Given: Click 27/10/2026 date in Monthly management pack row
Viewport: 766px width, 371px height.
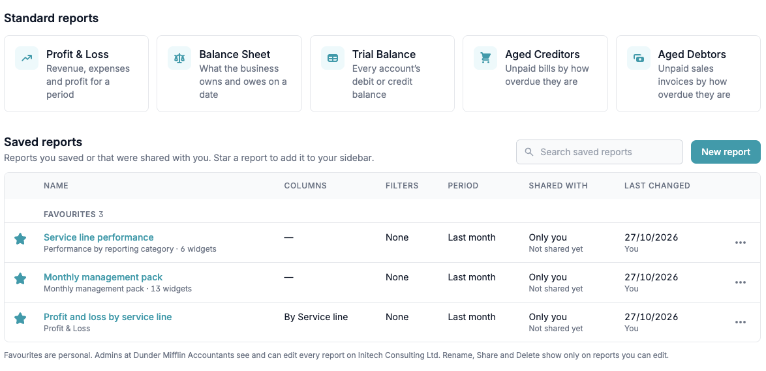Looking at the screenshot, I should coord(651,277).
